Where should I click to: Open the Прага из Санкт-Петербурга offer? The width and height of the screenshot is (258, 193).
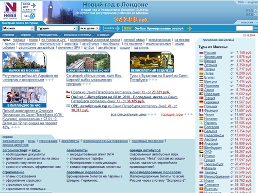click(120, 92)
